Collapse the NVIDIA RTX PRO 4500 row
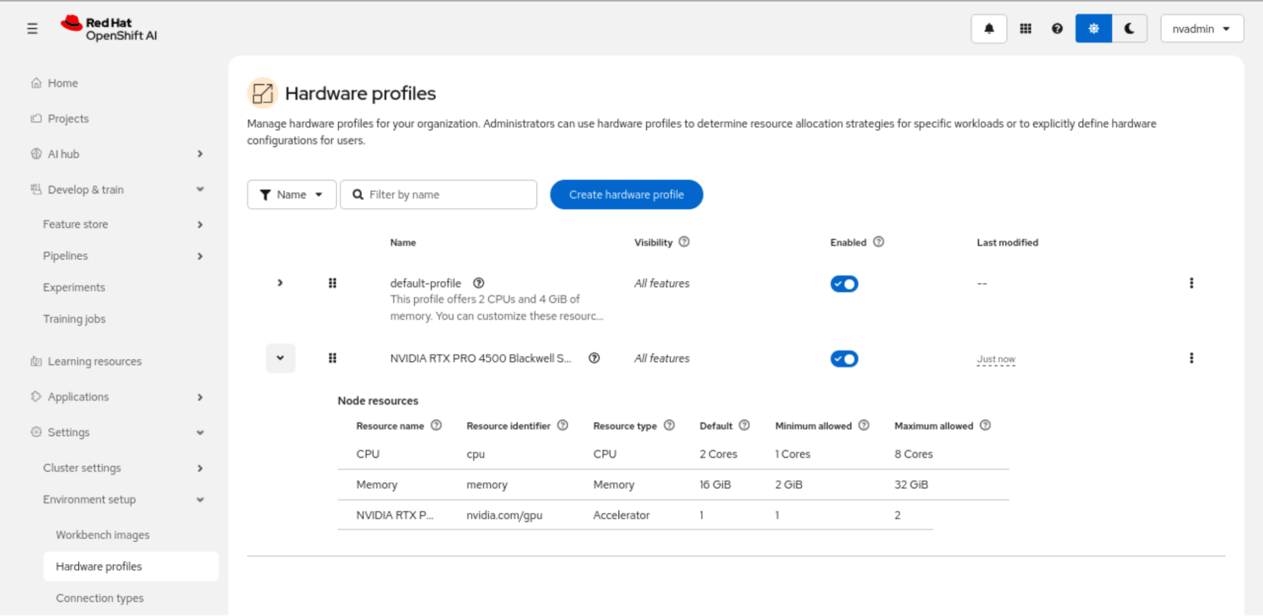Image resolution: width=1263 pixels, height=616 pixels. point(280,358)
